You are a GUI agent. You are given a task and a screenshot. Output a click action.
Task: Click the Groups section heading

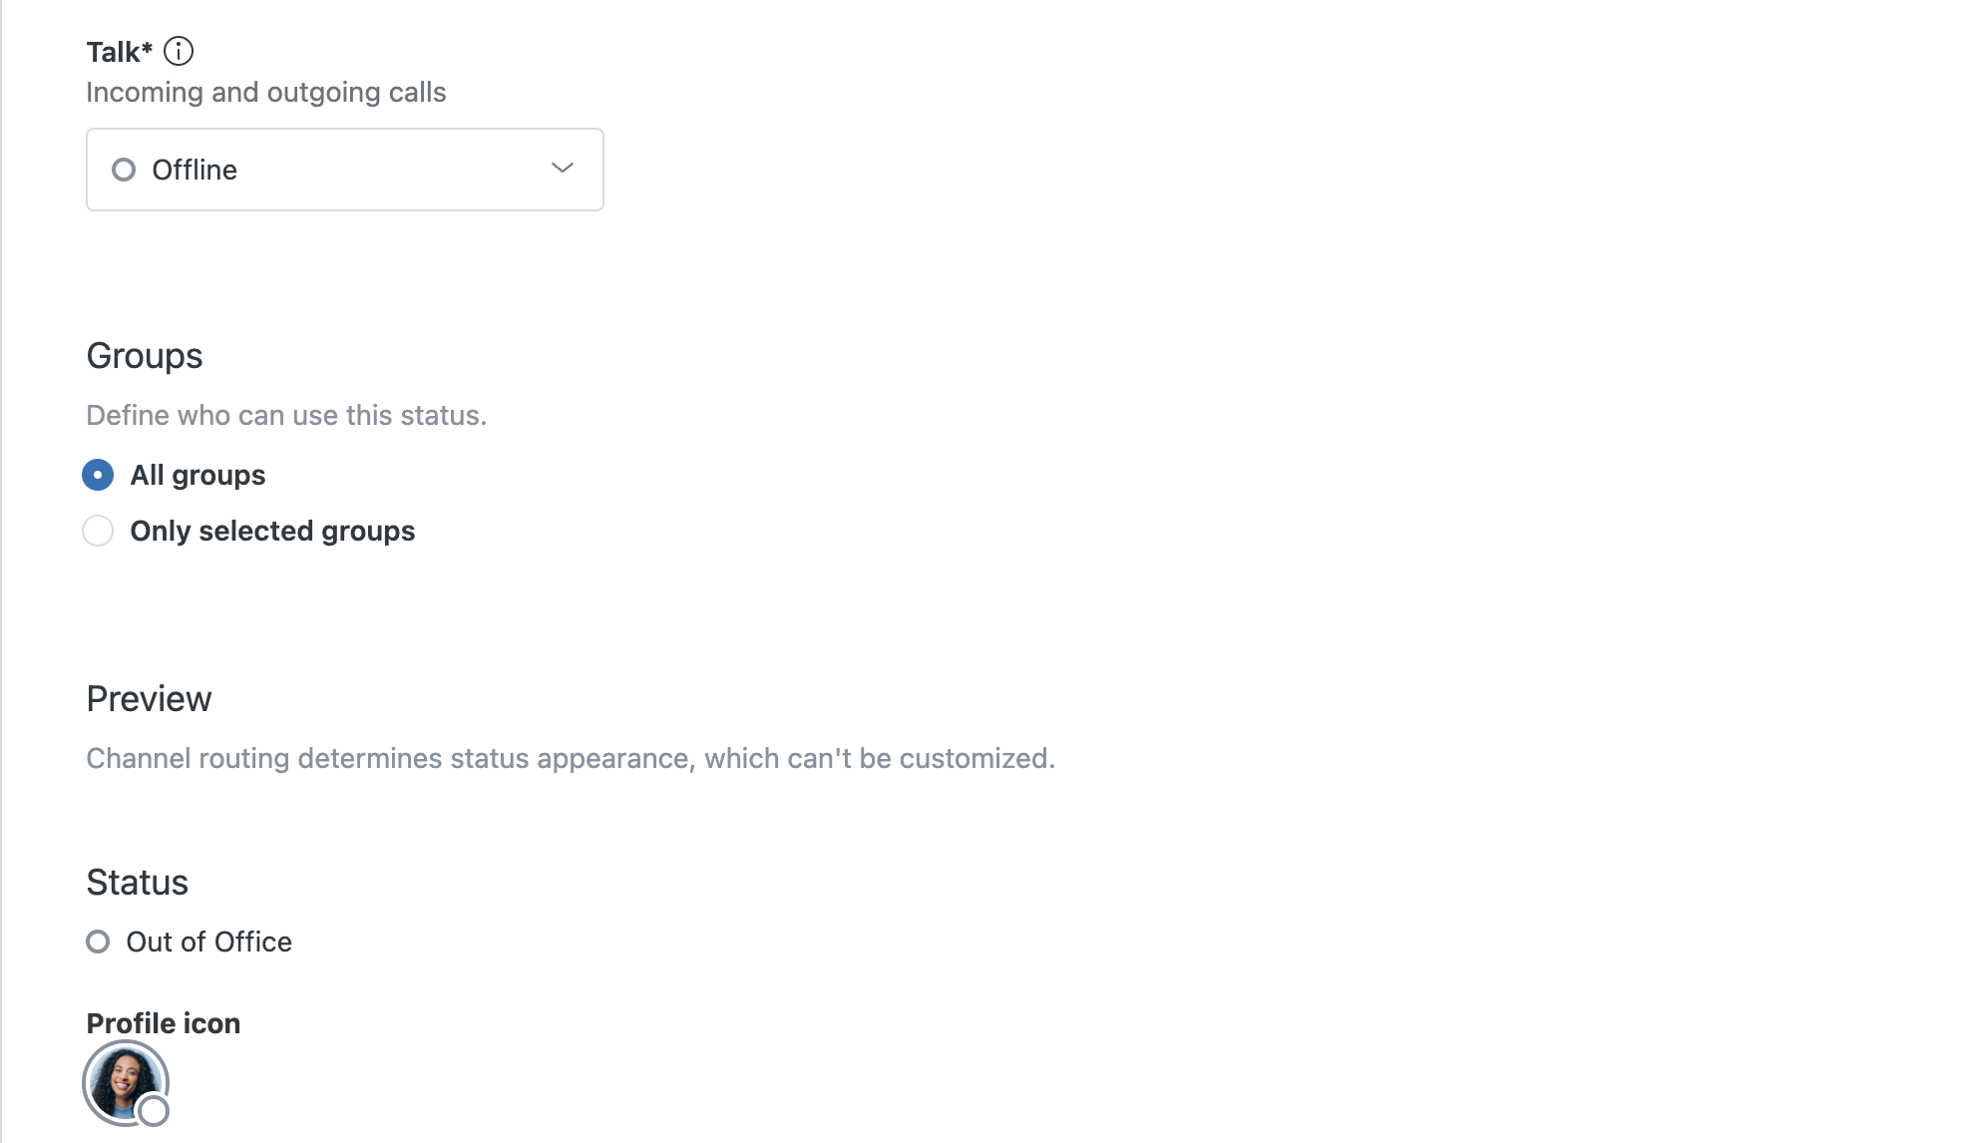click(x=145, y=356)
